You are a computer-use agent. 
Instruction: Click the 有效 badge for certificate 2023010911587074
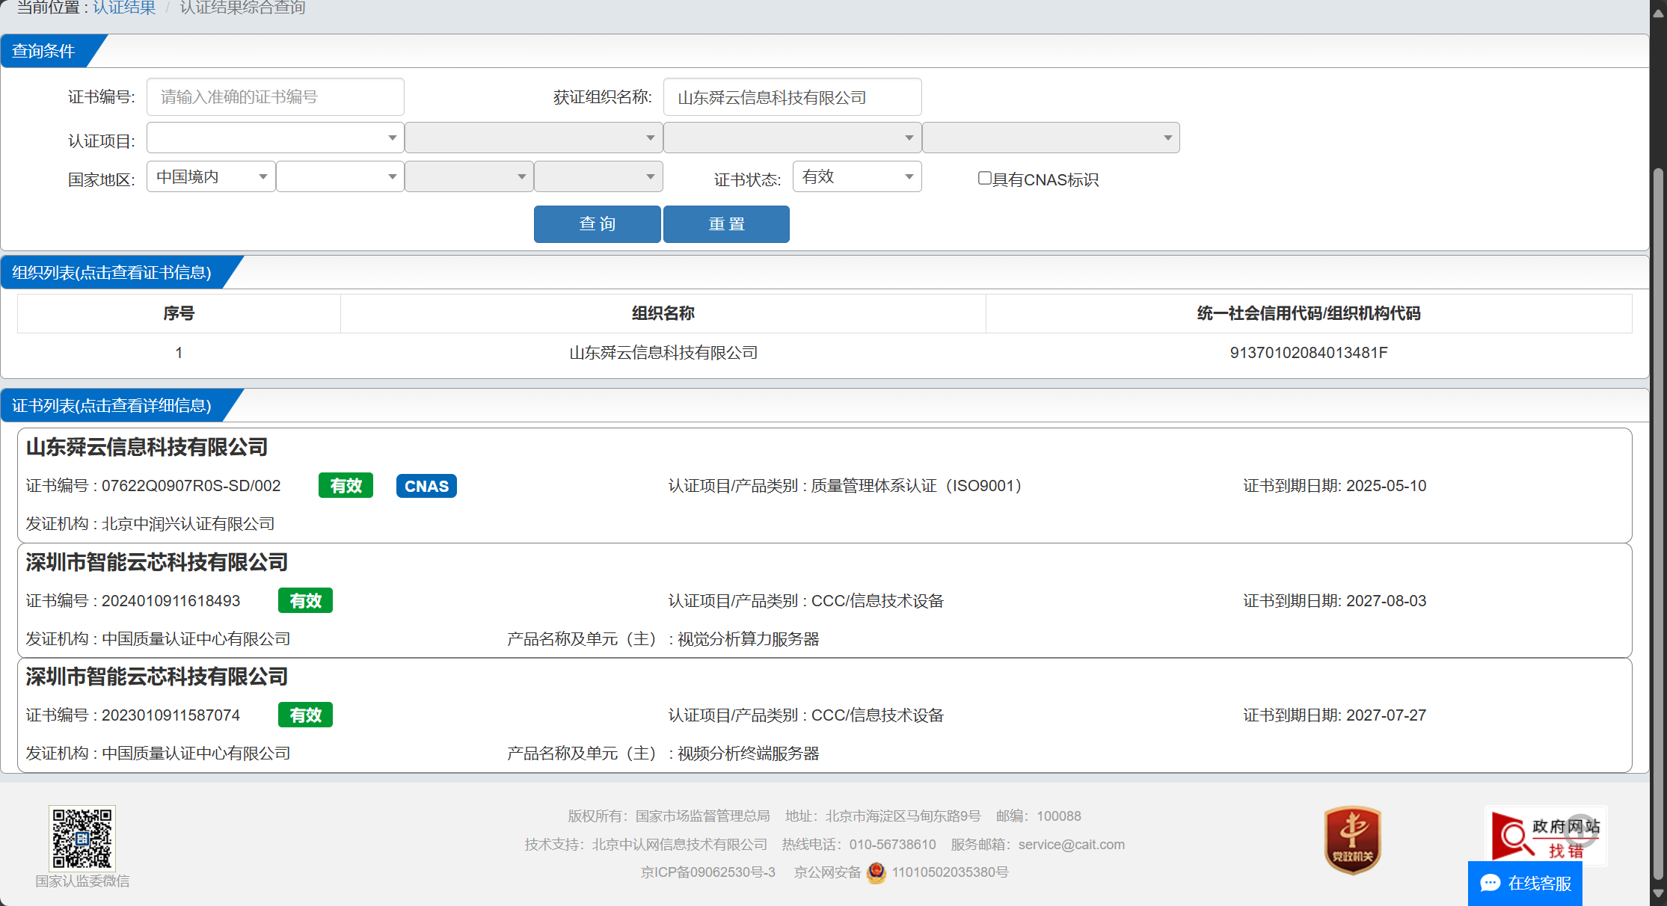(x=305, y=715)
